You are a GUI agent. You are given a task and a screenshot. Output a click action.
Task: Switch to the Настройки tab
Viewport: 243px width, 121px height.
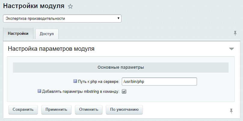point(18,34)
